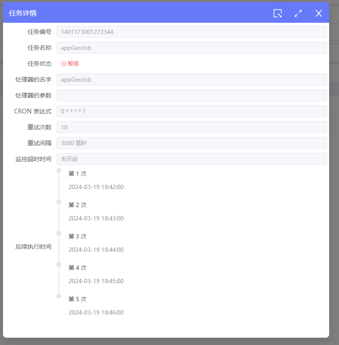Click the 第 1 次 timeline node dot
The width and height of the screenshot is (339, 345).
[59, 171]
